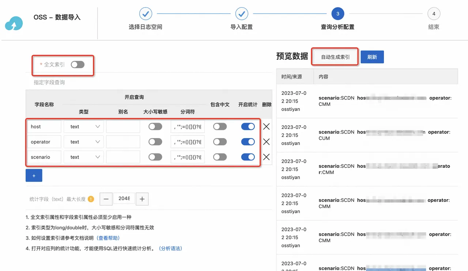Click the delimiter input for host row
Image resolution: width=468 pixels, height=271 pixels.
point(188,127)
